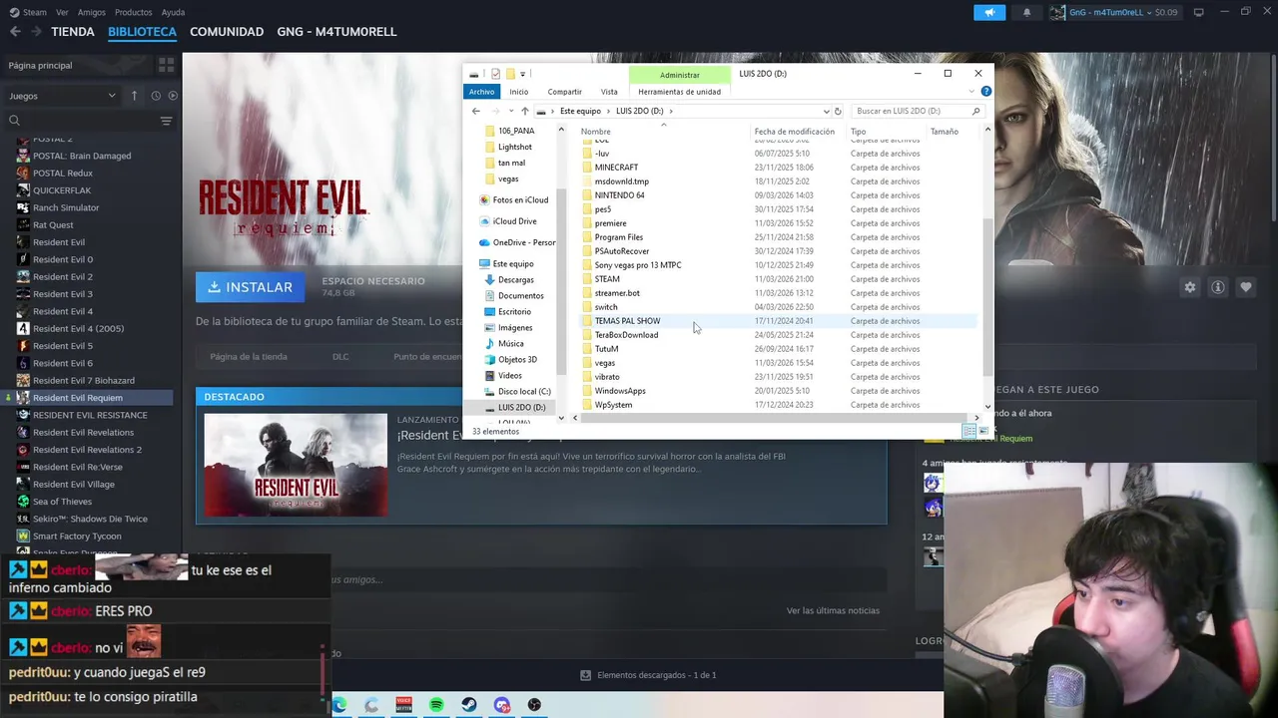1278x718 pixels.
Task: Open recent locations dropdown in Explorer
Action: (x=510, y=111)
